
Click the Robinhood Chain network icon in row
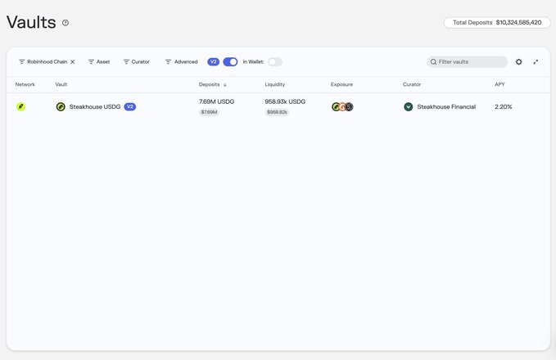coord(20,106)
